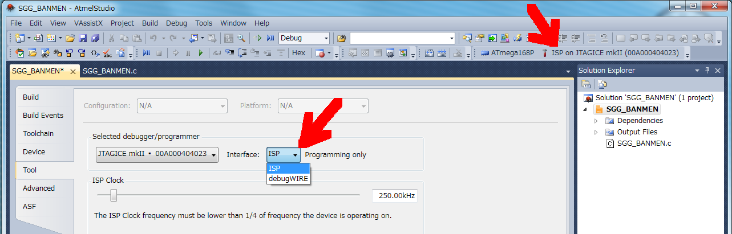Click Show All Files icon in Solution Explorer
732x234 pixels.
(602, 84)
